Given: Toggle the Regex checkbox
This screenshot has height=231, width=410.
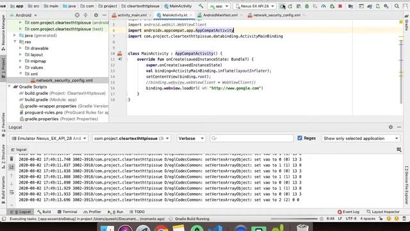Looking at the screenshot, I should pyautogui.click(x=300, y=138).
